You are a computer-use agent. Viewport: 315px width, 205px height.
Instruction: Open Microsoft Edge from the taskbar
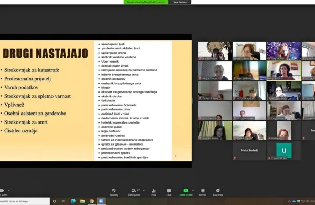point(73,201)
